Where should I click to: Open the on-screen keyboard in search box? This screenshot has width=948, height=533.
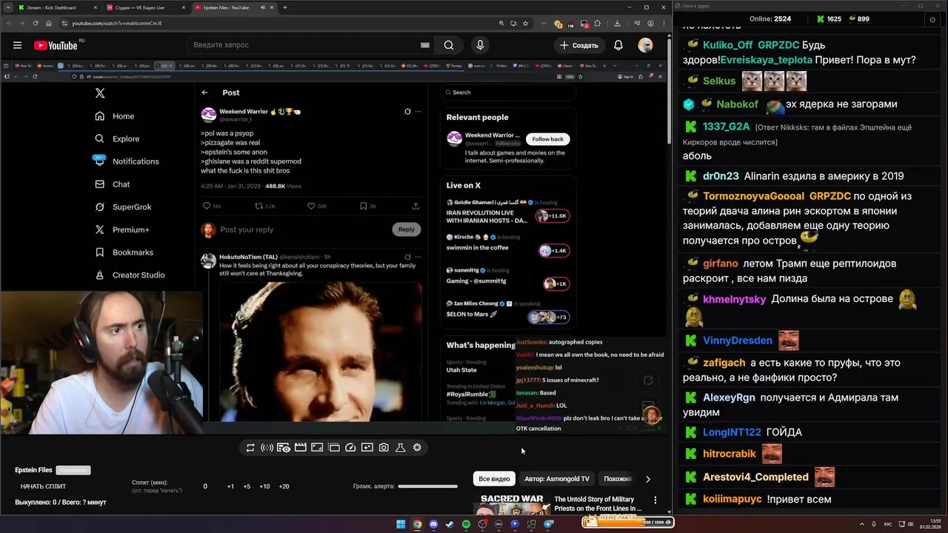(x=425, y=45)
